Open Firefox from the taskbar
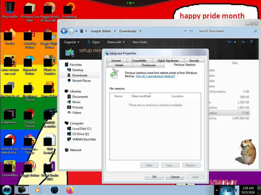 click(x=70, y=190)
